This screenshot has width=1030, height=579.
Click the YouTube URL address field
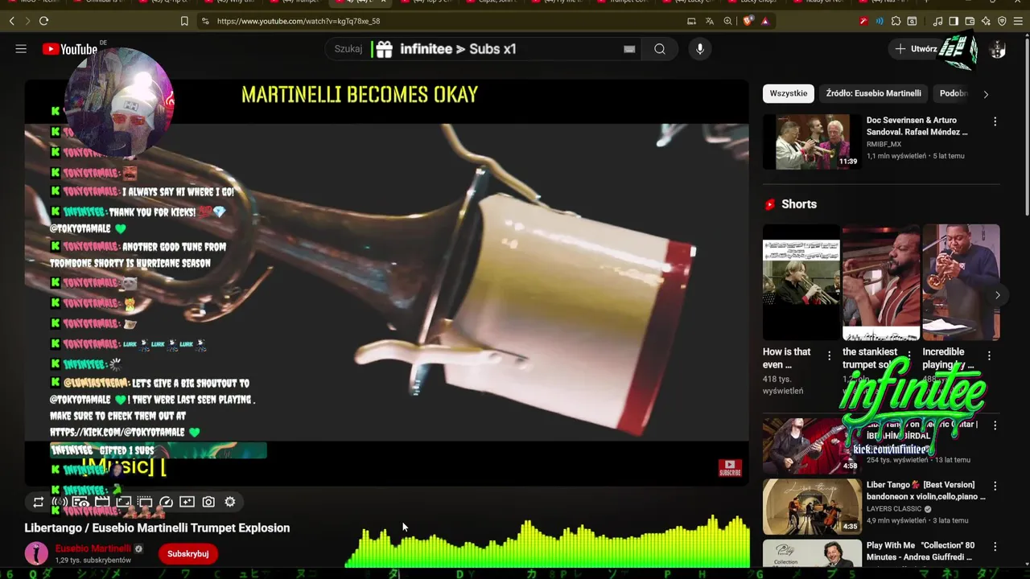(x=299, y=21)
